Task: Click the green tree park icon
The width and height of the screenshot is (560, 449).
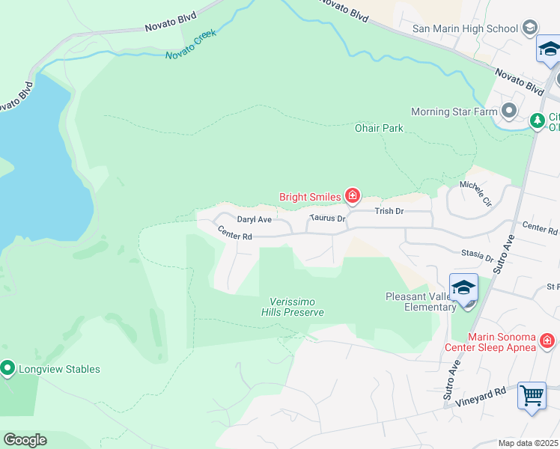Action: [537, 120]
